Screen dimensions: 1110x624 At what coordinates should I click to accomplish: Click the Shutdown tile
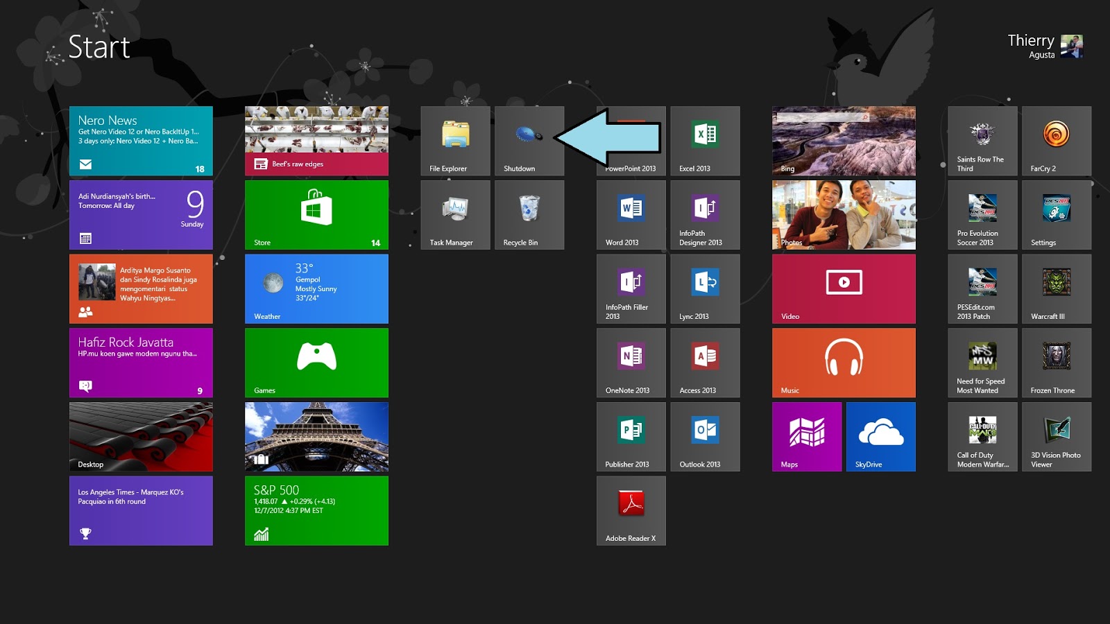[x=529, y=141]
